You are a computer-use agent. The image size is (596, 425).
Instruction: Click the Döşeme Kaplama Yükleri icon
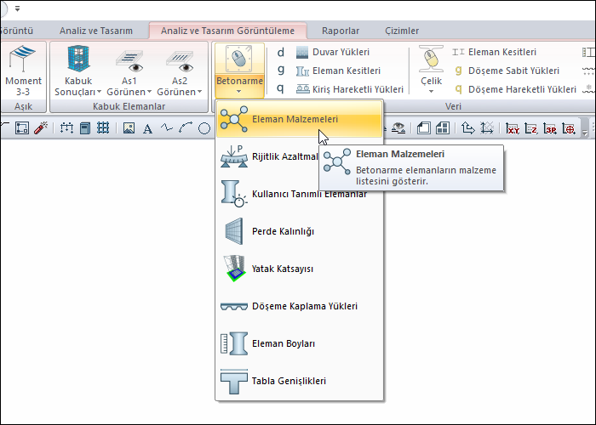(x=232, y=306)
